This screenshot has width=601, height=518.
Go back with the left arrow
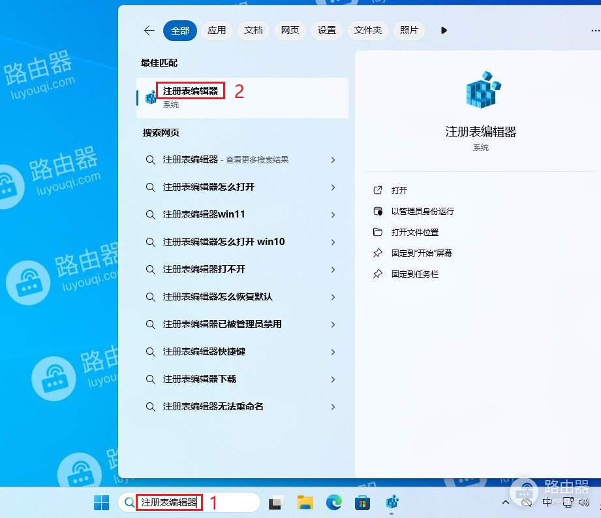pos(149,30)
